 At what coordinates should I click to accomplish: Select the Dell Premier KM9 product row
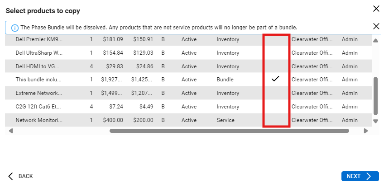[39, 39]
